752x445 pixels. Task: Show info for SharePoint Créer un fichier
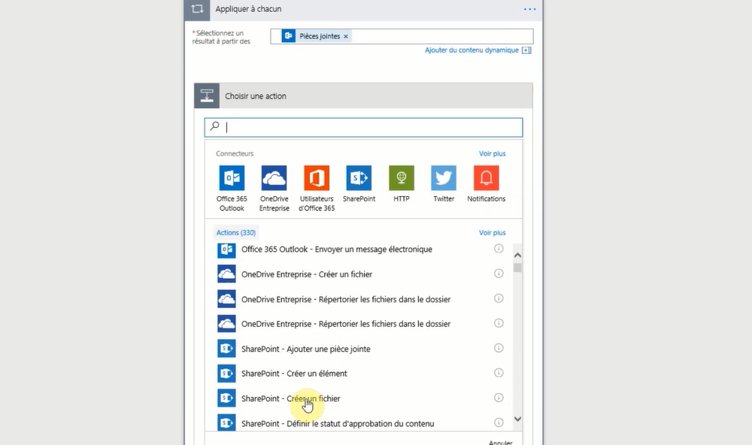click(x=499, y=398)
